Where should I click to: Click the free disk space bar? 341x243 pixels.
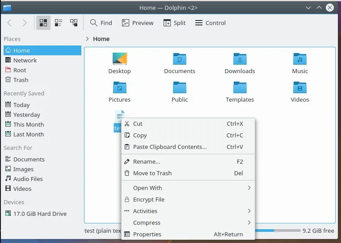coord(278,231)
